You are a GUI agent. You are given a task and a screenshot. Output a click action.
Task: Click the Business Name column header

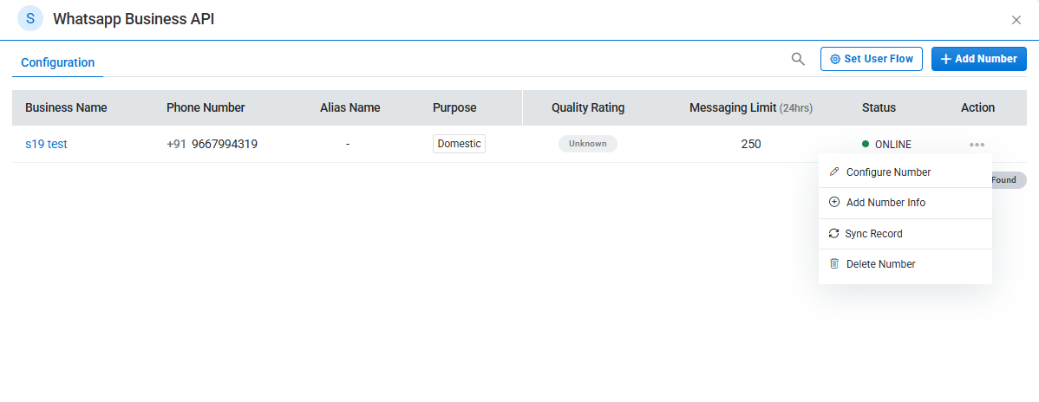(x=66, y=108)
